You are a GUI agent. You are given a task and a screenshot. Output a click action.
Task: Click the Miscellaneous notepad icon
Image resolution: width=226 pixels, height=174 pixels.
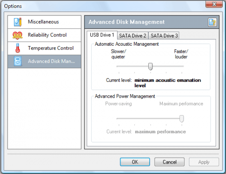(x=18, y=22)
